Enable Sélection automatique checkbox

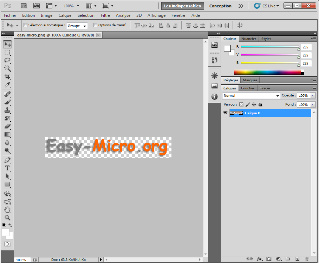[x=25, y=25]
